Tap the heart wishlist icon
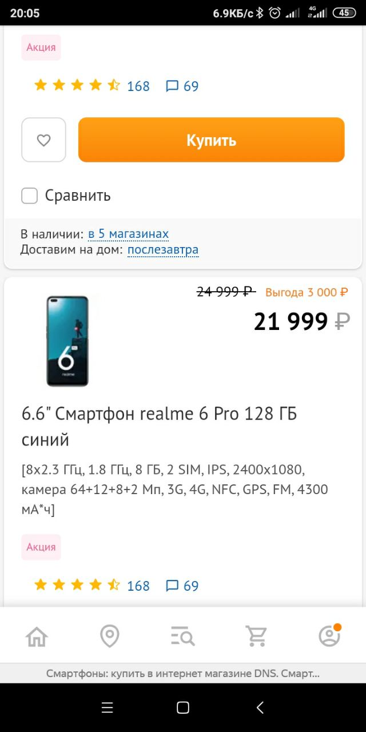Viewport: 366px width, 732px height. (44, 140)
